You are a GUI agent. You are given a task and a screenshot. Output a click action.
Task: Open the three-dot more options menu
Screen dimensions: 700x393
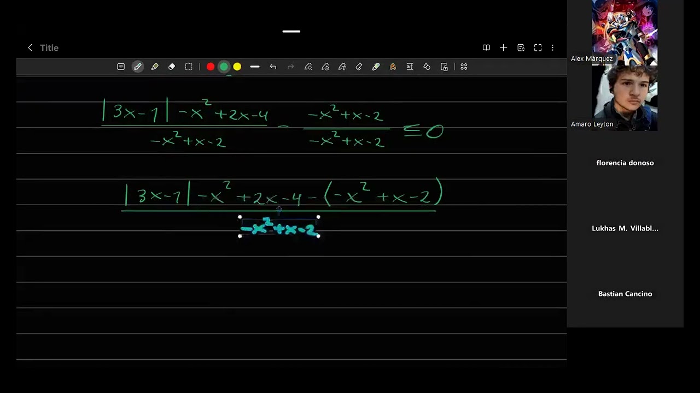click(x=553, y=48)
